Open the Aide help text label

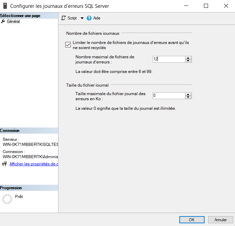pyautogui.click(x=97, y=18)
